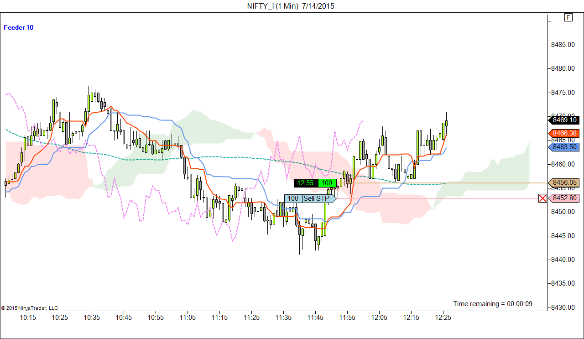Click the green 100 position quantity box
Screen dimensions: 584x339
327,183
